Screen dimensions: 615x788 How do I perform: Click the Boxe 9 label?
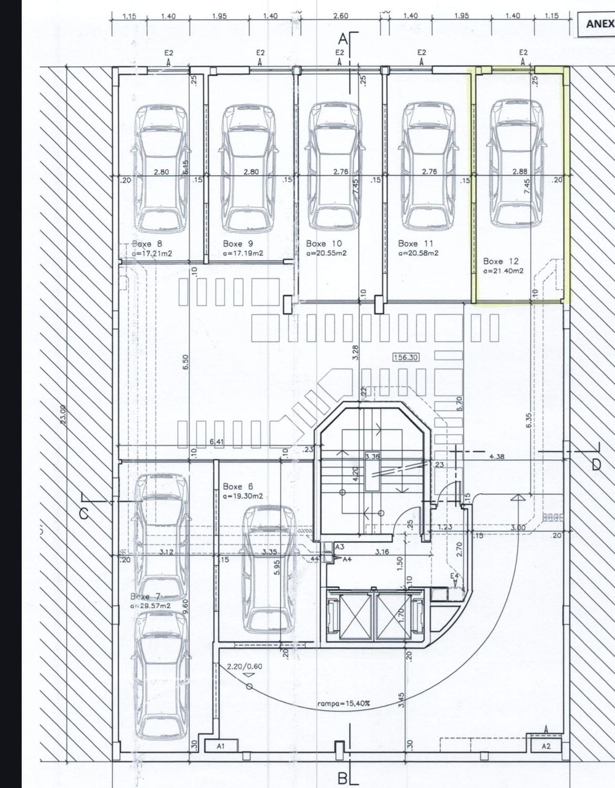click(238, 244)
